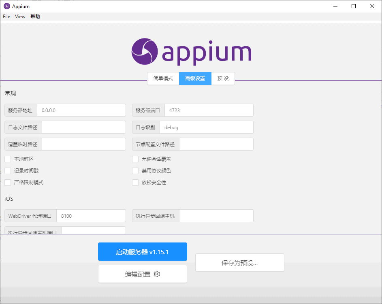Check the 严格限制模式 option
This screenshot has height=304, width=382.
point(8,183)
